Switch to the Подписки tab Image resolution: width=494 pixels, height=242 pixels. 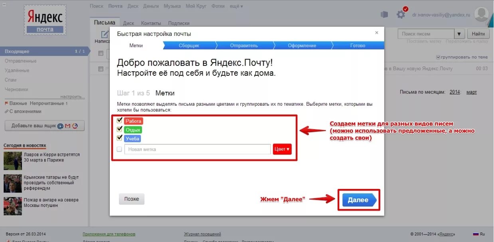[179, 23]
